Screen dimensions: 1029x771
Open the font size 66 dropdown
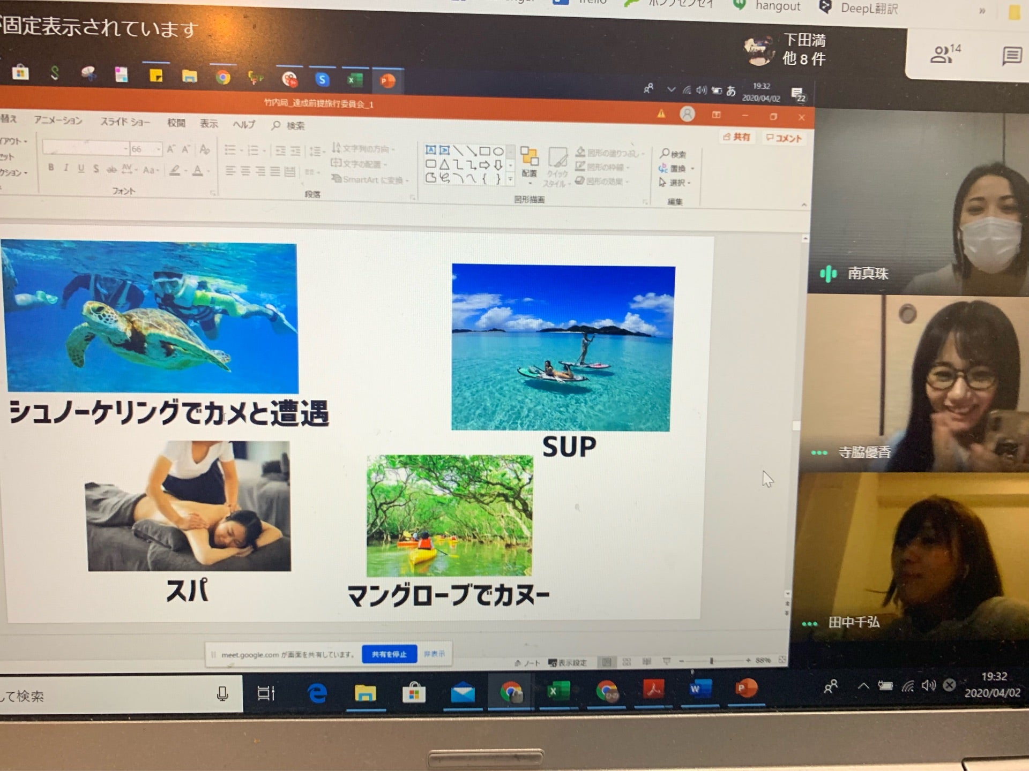click(159, 149)
